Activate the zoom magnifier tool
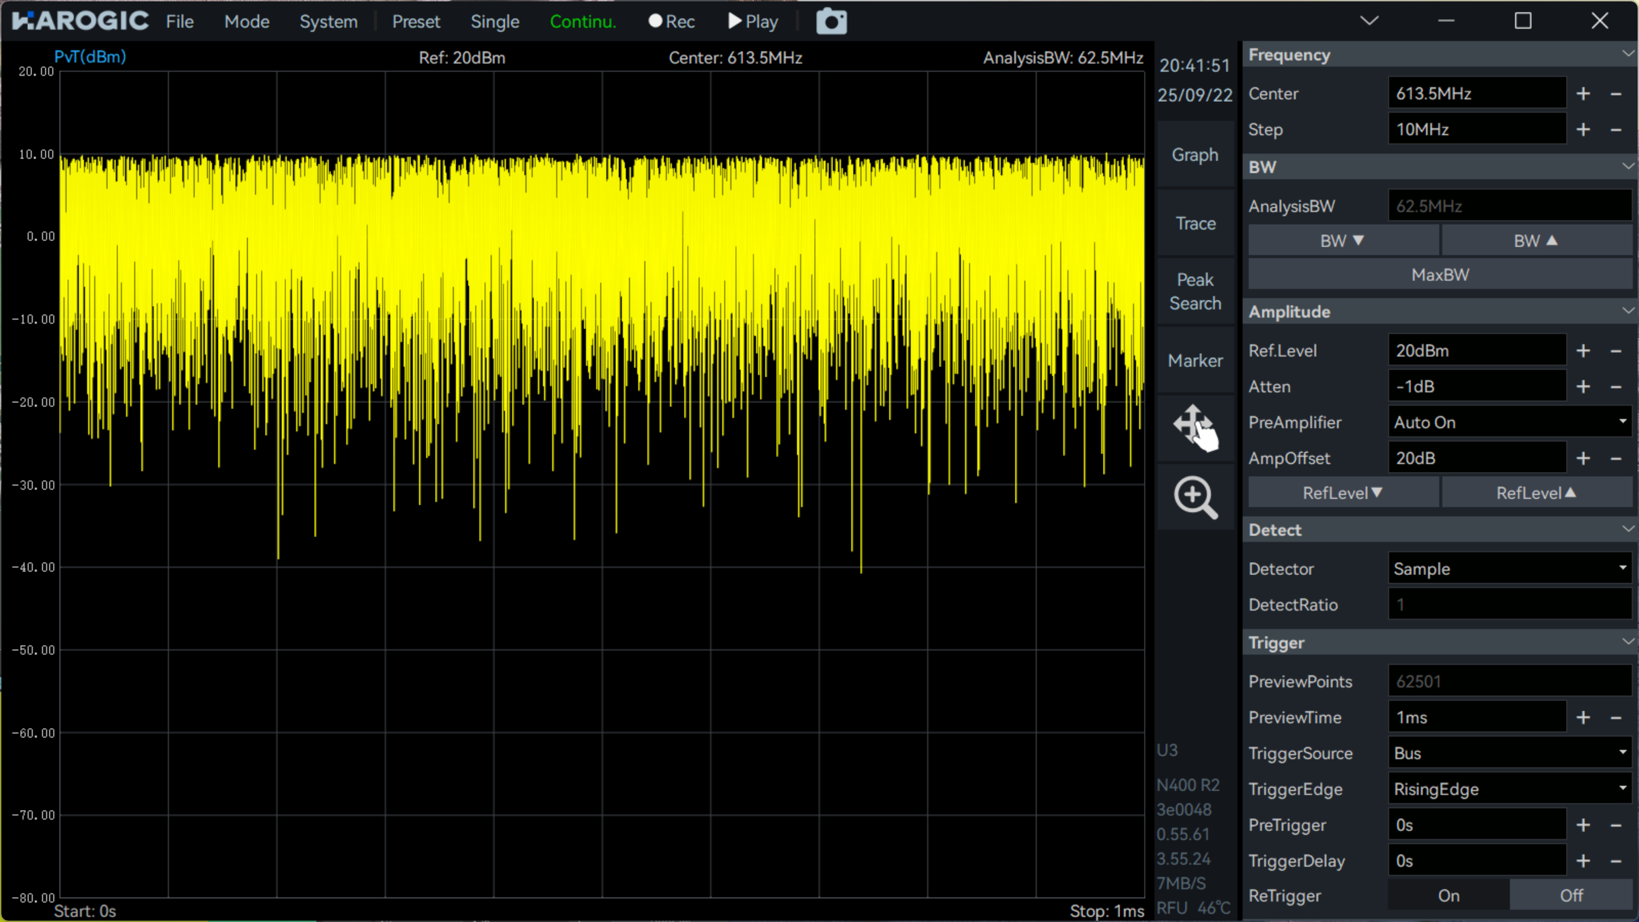The image size is (1639, 922). pyautogui.click(x=1195, y=497)
